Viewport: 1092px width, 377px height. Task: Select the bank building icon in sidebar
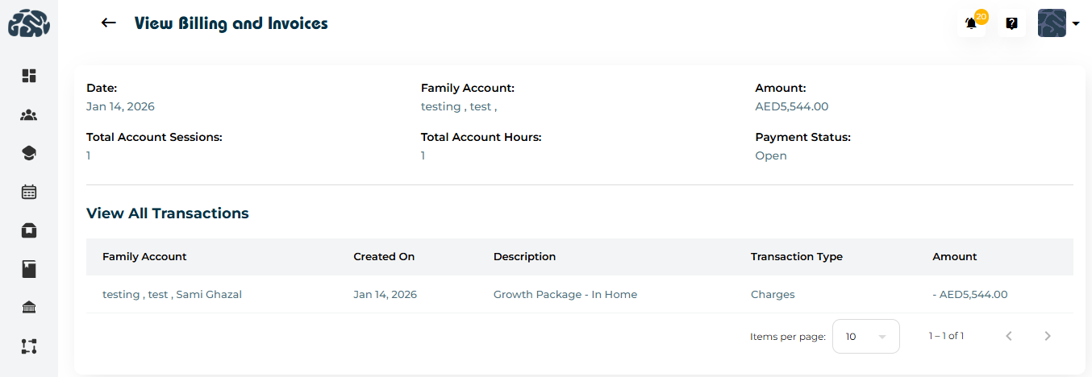tap(29, 308)
